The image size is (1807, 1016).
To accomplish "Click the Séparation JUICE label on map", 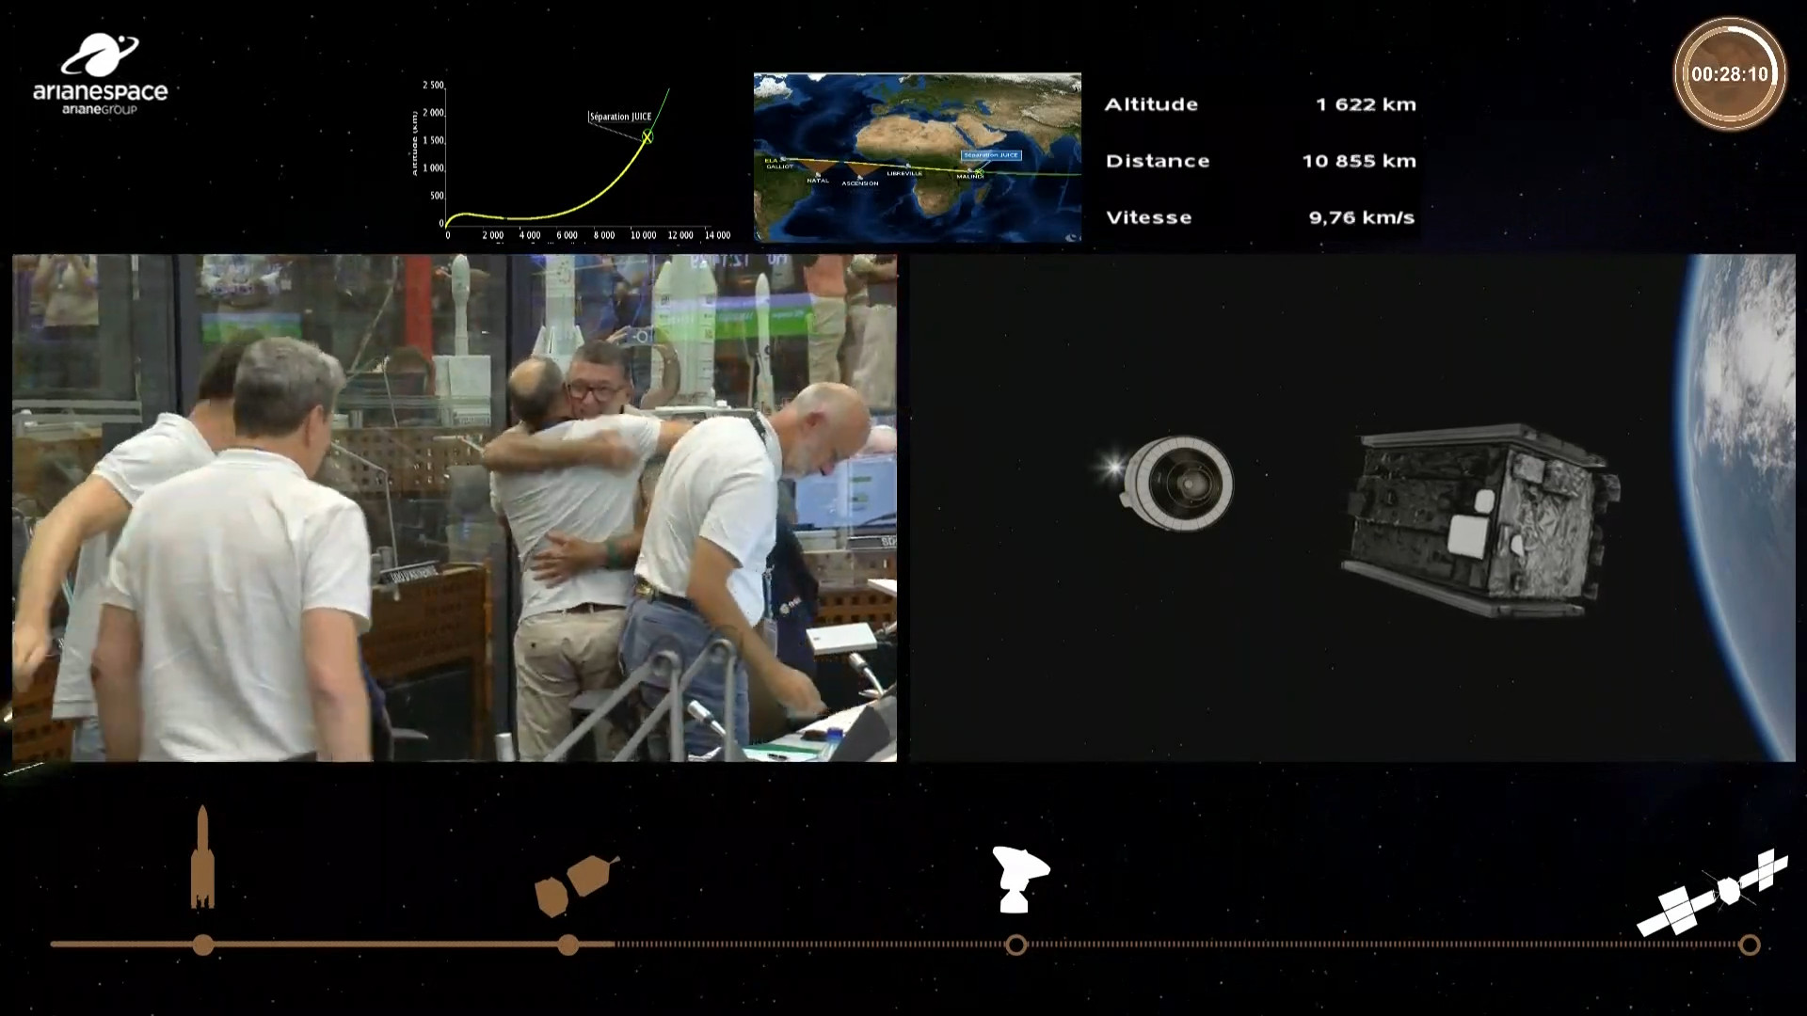I will pos(991,155).
